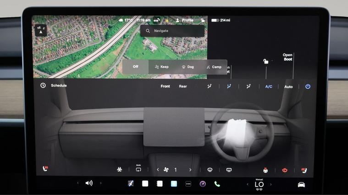Toggle foot-level airflow vent direction
This screenshot has height=195, width=348.
pos(249,86)
